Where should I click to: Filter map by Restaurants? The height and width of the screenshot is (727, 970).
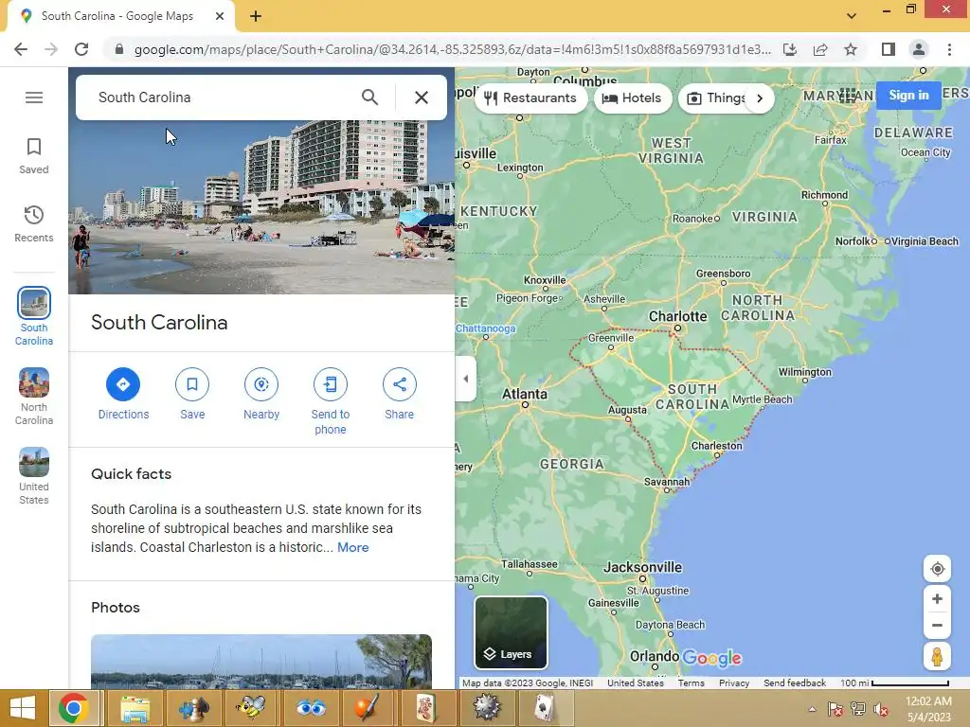pyautogui.click(x=530, y=98)
